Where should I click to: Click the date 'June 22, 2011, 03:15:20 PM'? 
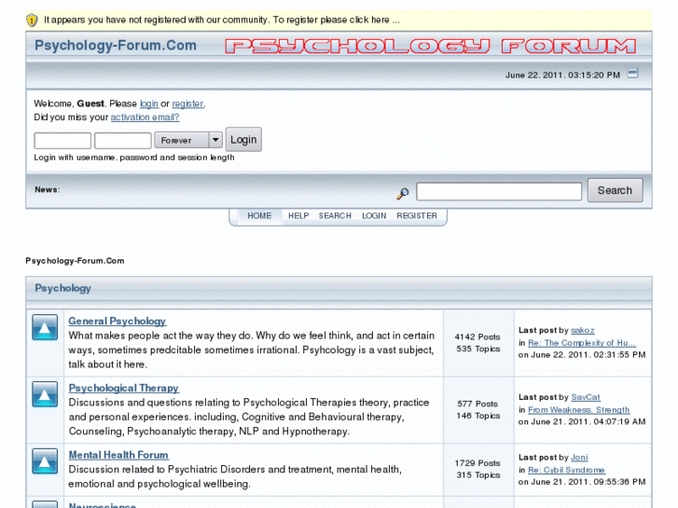pos(563,76)
